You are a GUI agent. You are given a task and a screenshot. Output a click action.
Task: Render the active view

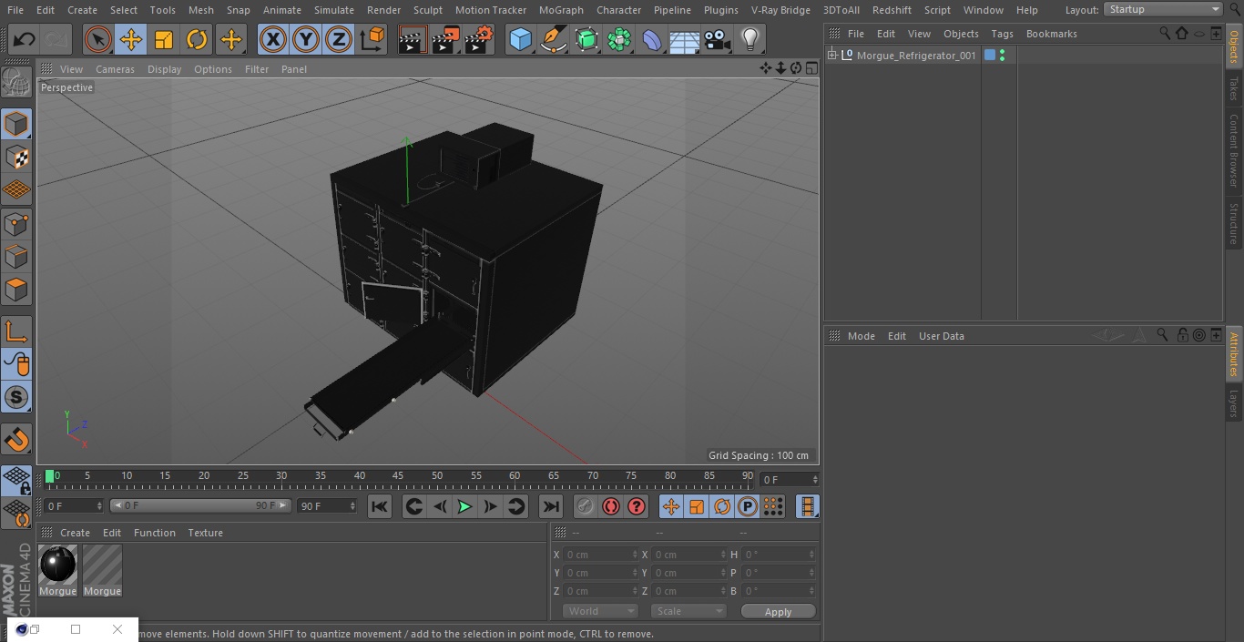[413, 40]
